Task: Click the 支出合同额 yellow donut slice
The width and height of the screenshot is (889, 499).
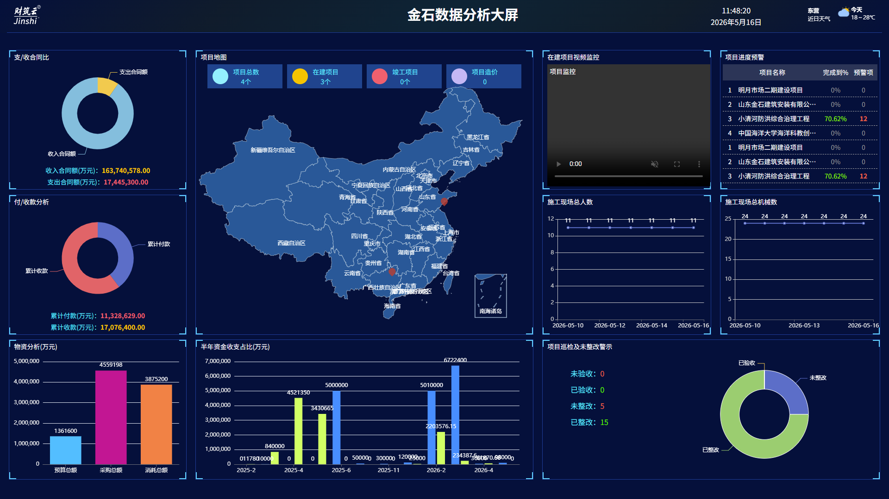Action: (106, 86)
